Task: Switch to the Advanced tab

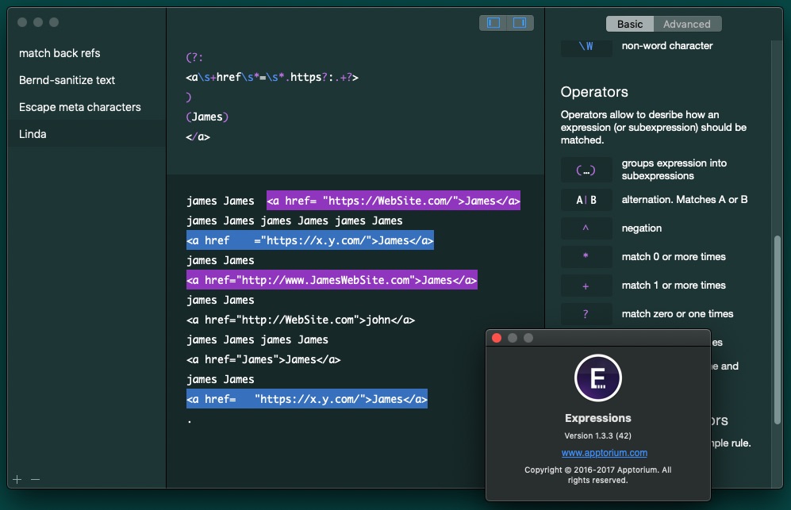Action: [686, 24]
